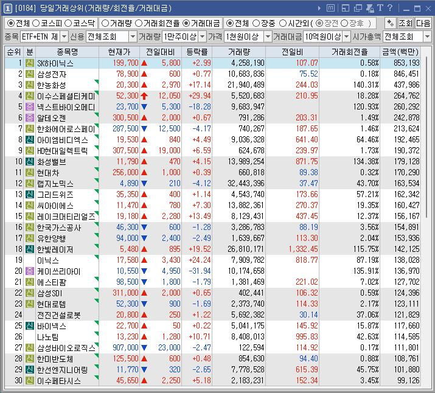
Task: Click the 신 badge on 삼성바이오로직스 row
Action: click(x=30, y=347)
